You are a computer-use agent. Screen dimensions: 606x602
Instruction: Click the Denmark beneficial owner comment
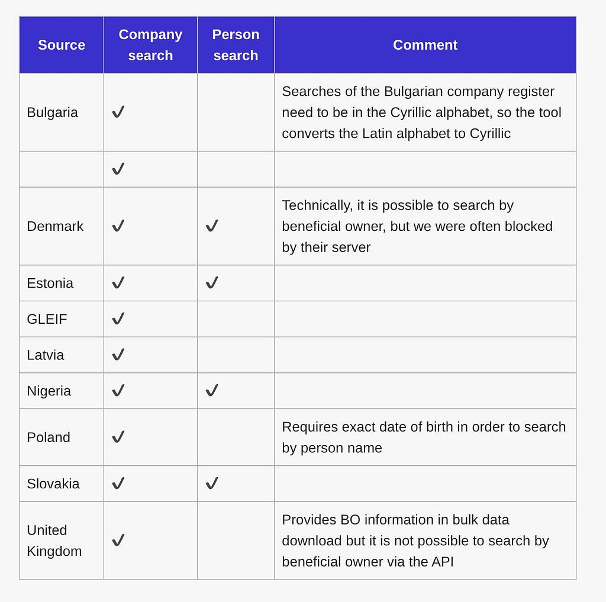pyautogui.click(x=417, y=226)
